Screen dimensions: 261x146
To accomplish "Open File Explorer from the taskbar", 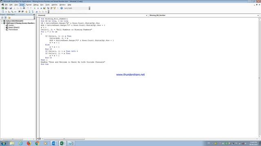I will pos(12,143).
